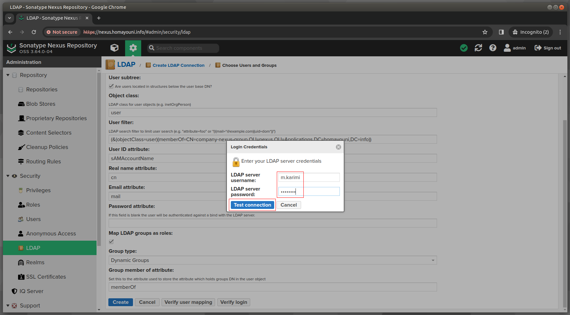The image size is (570, 315).
Task: Bookmark this page with star icon
Action: tap(485, 32)
